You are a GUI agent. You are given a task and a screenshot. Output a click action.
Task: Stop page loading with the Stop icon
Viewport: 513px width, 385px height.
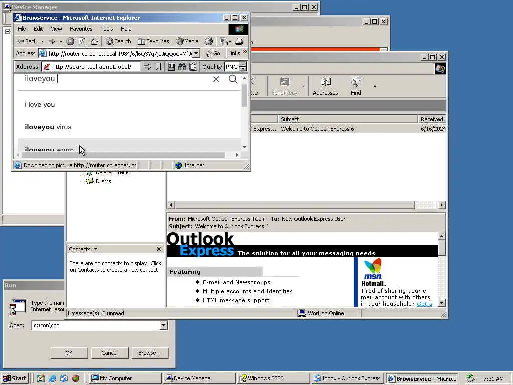[70, 41]
